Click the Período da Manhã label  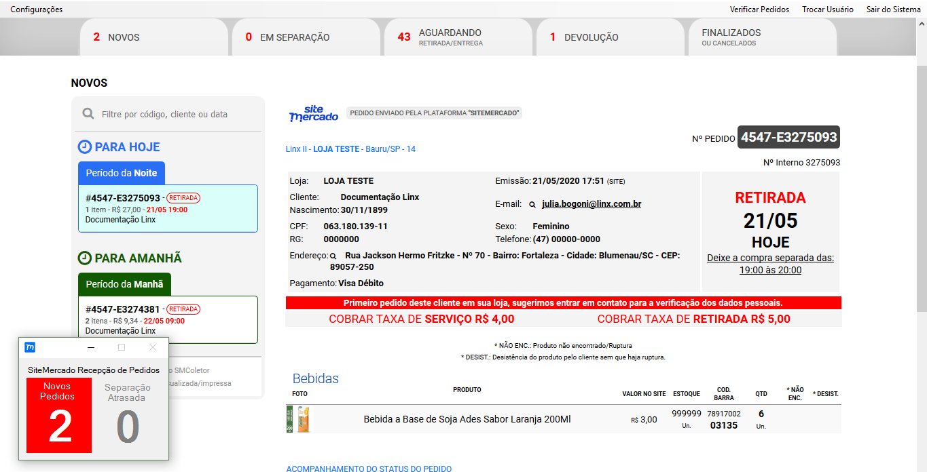pyautogui.click(x=125, y=284)
